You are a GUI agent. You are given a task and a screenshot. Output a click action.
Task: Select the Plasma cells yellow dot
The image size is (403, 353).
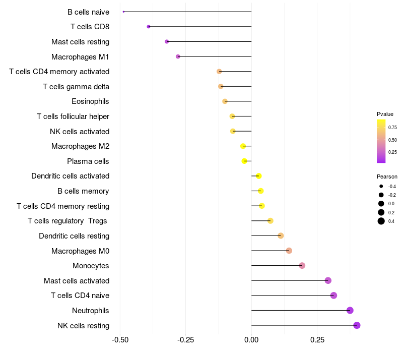244,161
